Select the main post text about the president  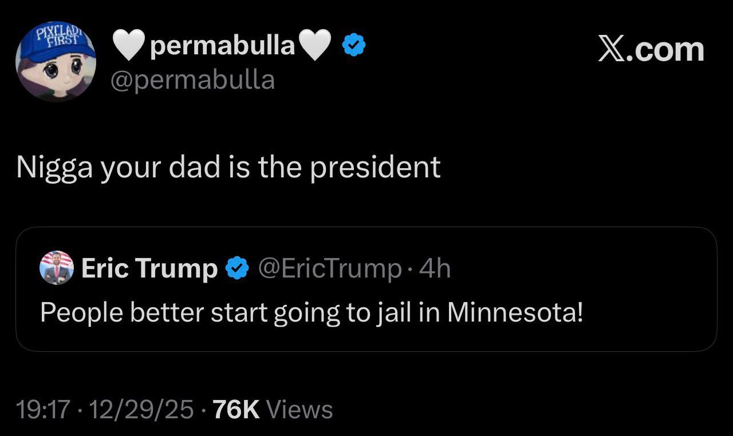click(228, 167)
